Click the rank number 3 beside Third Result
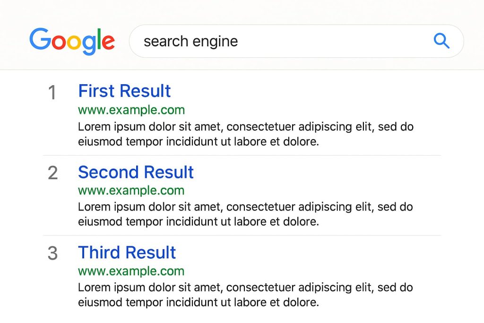 click(x=52, y=253)
